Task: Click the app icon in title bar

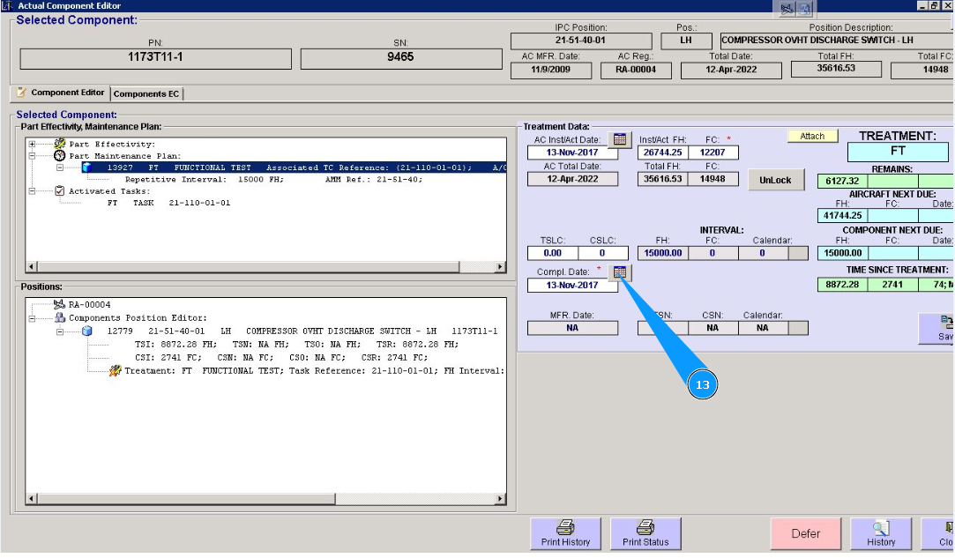Action: [7, 5]
